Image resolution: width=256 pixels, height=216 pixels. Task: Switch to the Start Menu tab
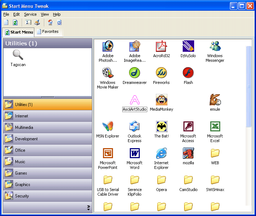(x=19, y=32)
